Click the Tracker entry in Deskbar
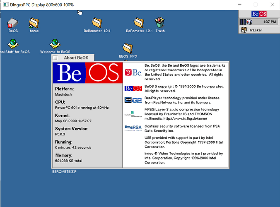Viewport: 280px width, 207px height. (259, 30)
